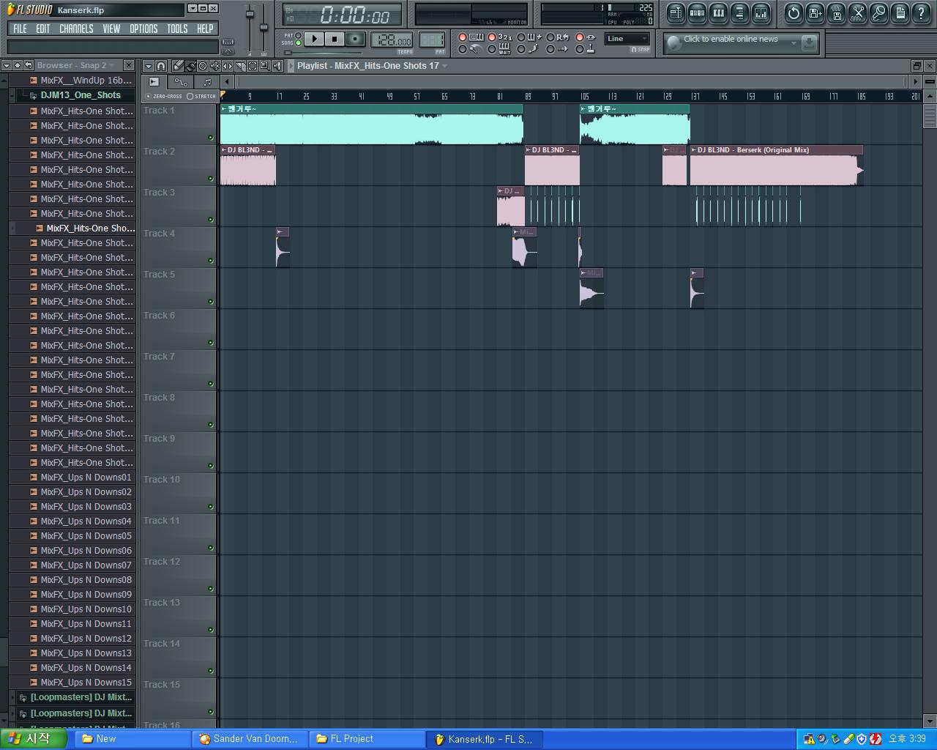This screenshot has width=937, height=750.
Task: Click the browser refresh/reread icon
Action: (x=28, y=65)
